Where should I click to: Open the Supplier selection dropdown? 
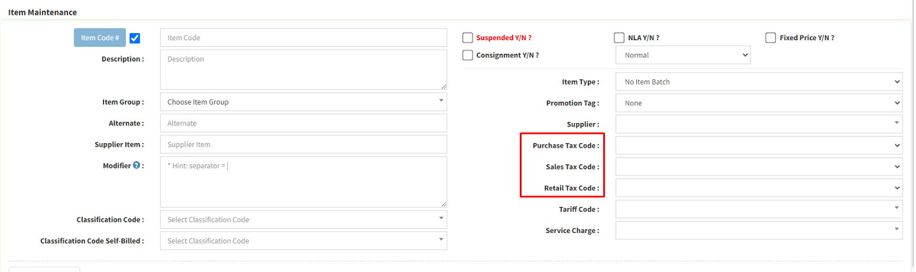(759, 124)
